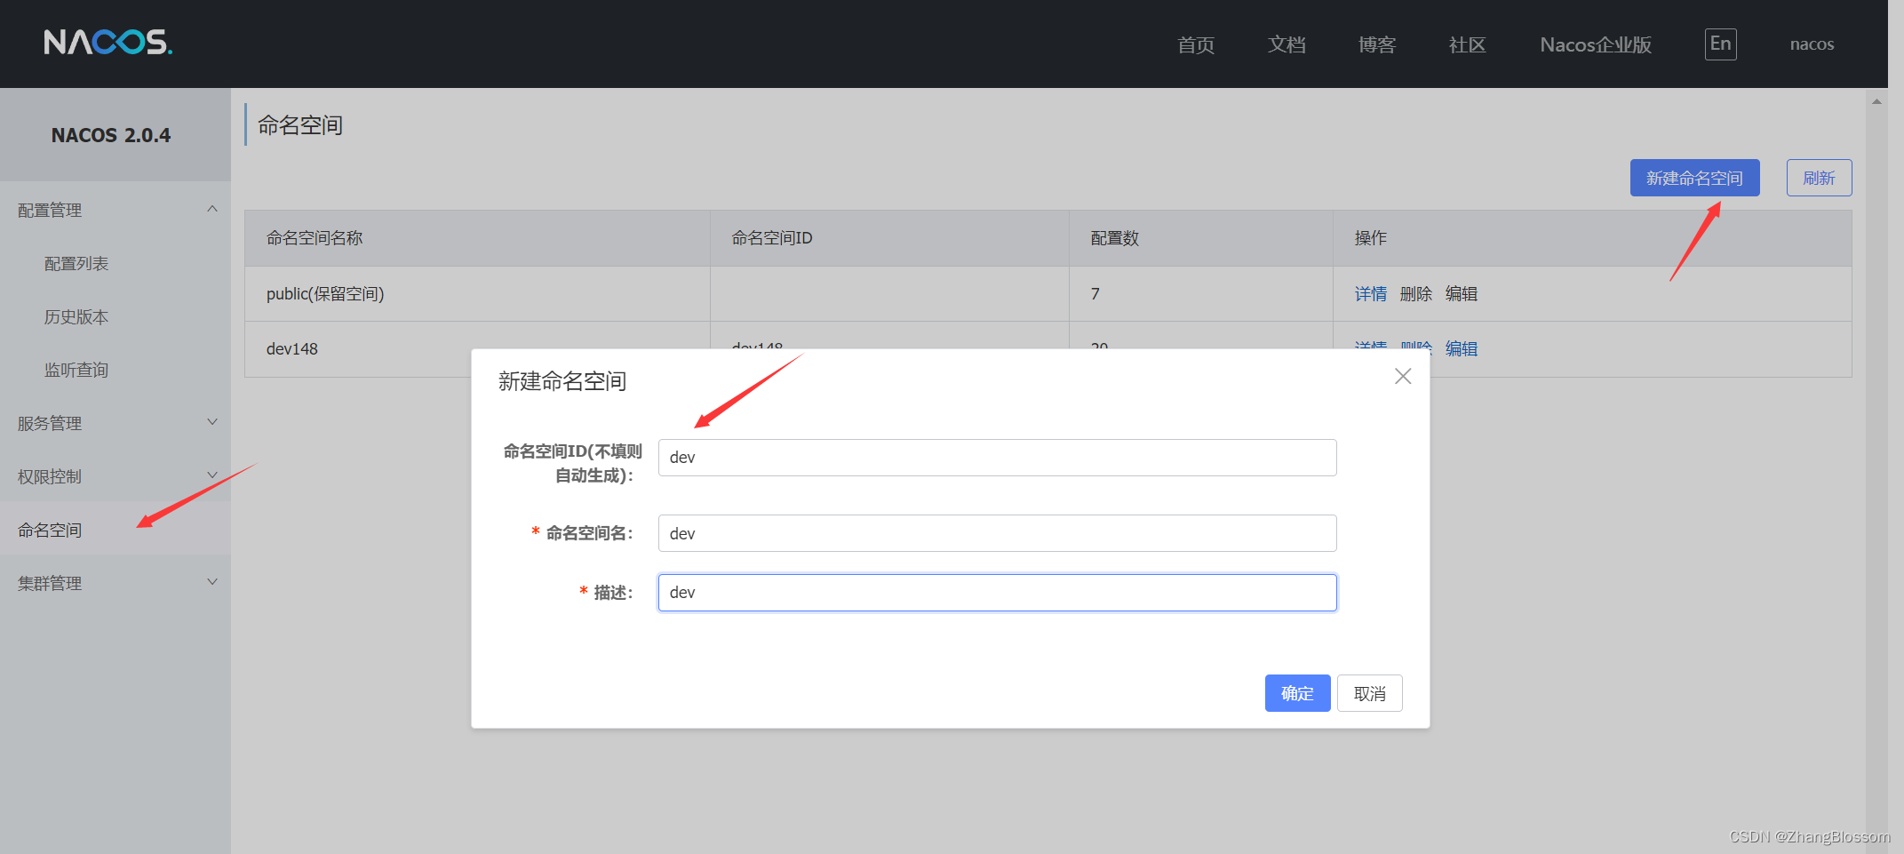
Task: Open the nacos user menu
Action: tap(1812, 44)
